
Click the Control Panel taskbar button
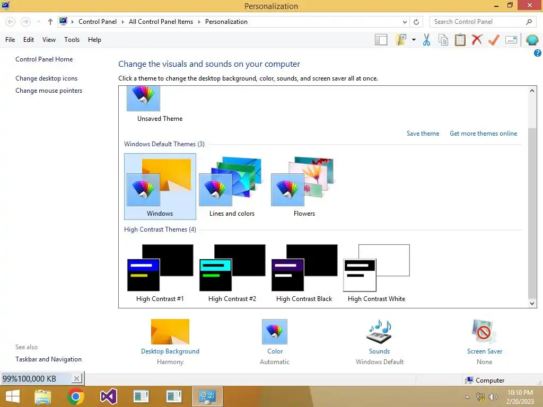(x=207, y=396)
